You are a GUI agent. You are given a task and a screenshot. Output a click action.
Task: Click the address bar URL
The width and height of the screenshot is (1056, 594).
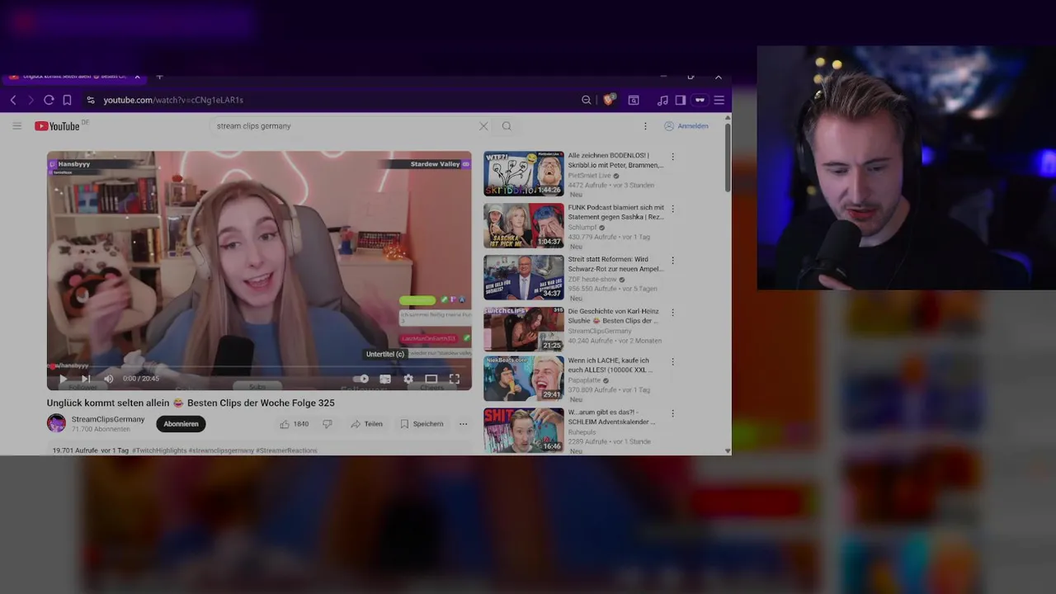click(x=173, y=100)
